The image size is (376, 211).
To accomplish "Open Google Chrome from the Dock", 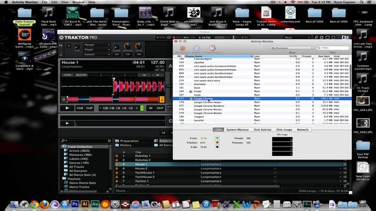I will pyautogui.click(x=34, y=205).
